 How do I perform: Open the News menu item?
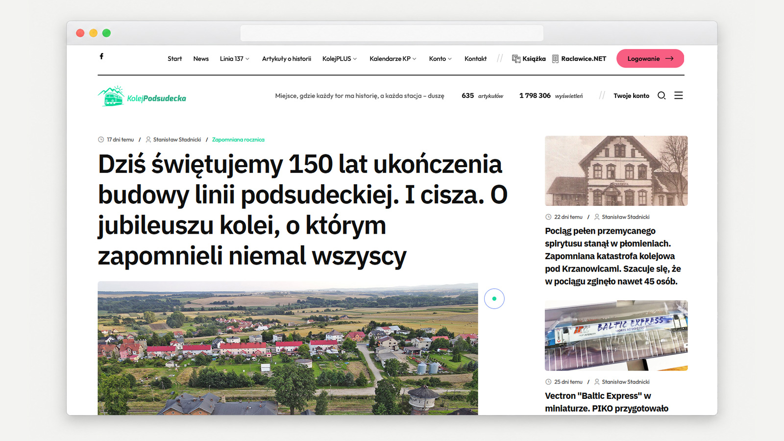pyautogui.click(x=201, y=59)
